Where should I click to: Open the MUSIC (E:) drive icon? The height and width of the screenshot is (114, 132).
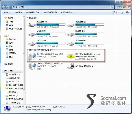point(32,35)
